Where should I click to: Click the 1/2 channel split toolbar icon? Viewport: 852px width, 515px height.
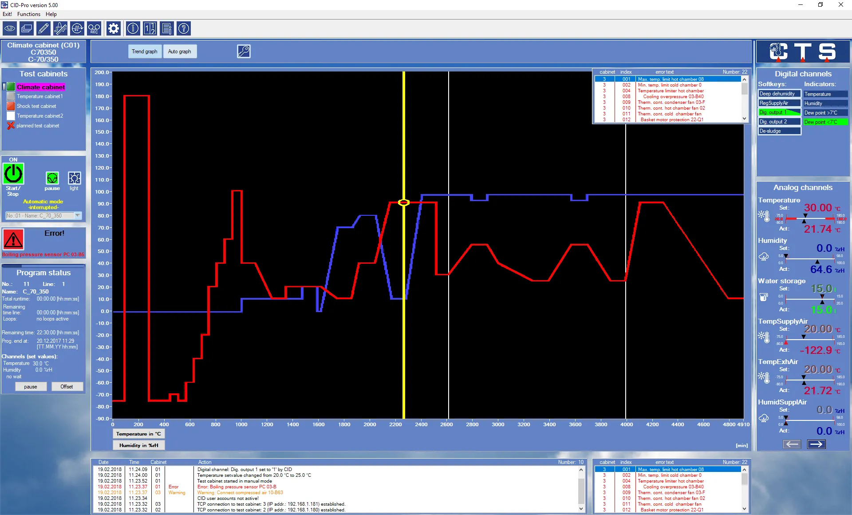pos(150,29)
